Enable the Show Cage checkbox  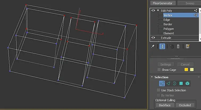click(x=159, y=70)
